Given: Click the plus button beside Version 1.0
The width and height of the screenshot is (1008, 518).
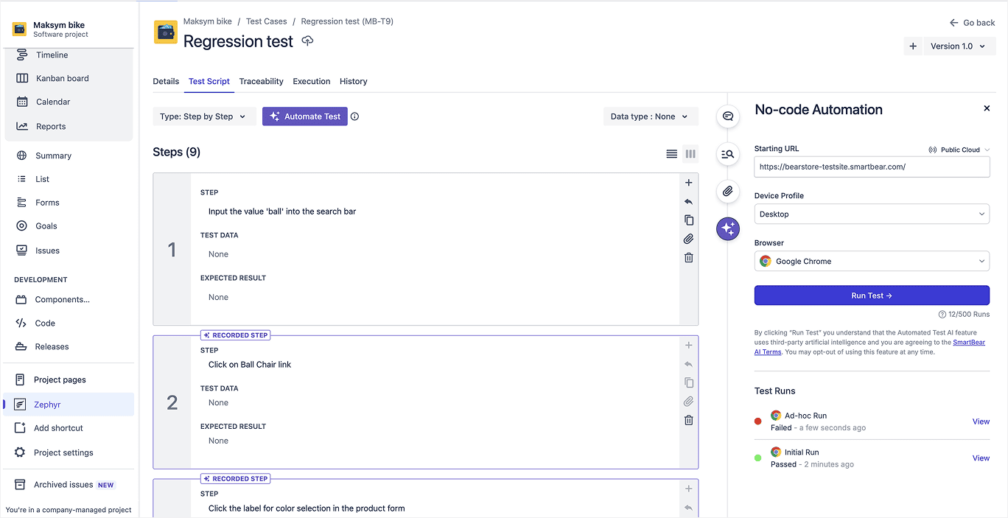Looking at the screenshot, I should coord(913,46).
